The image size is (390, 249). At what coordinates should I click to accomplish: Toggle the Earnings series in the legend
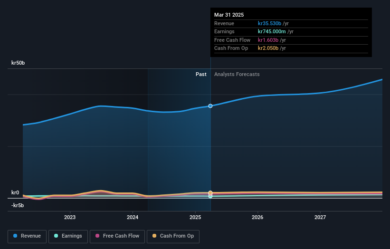(x=68, y=236)
